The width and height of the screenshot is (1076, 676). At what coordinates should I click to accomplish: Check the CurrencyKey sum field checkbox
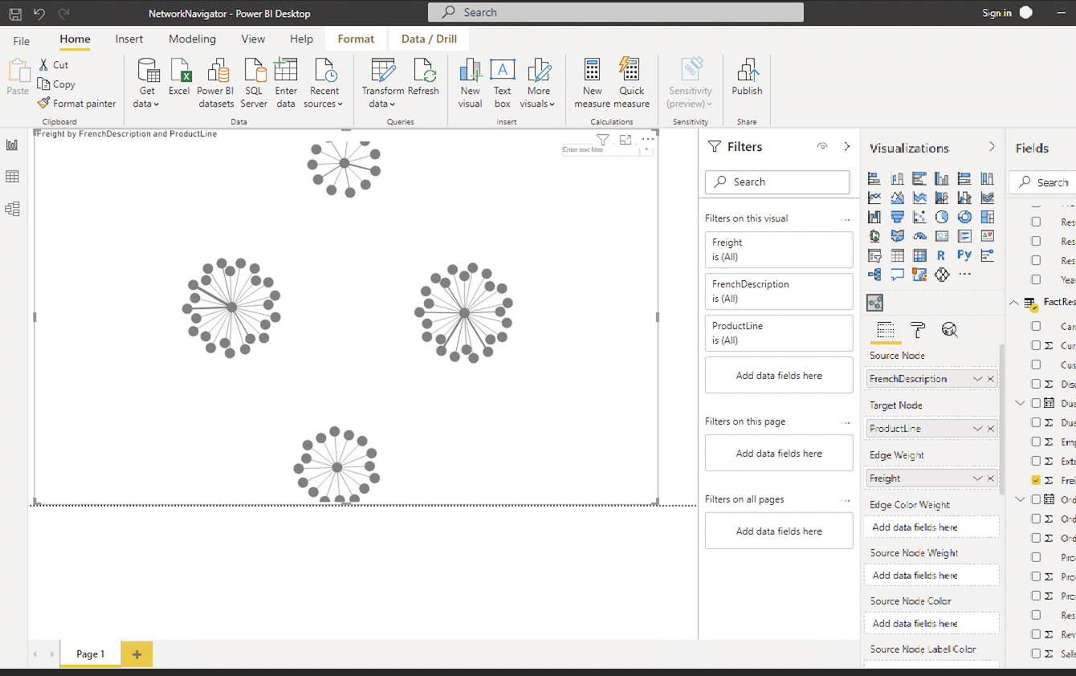(1034, 344)
